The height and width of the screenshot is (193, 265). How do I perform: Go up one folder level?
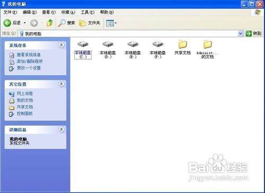[x=50, y=23]
